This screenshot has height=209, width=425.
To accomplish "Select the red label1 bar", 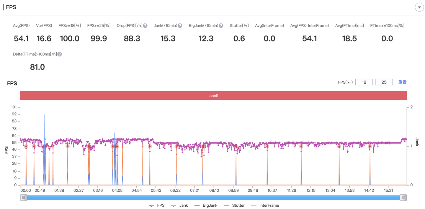I will 213,96.
